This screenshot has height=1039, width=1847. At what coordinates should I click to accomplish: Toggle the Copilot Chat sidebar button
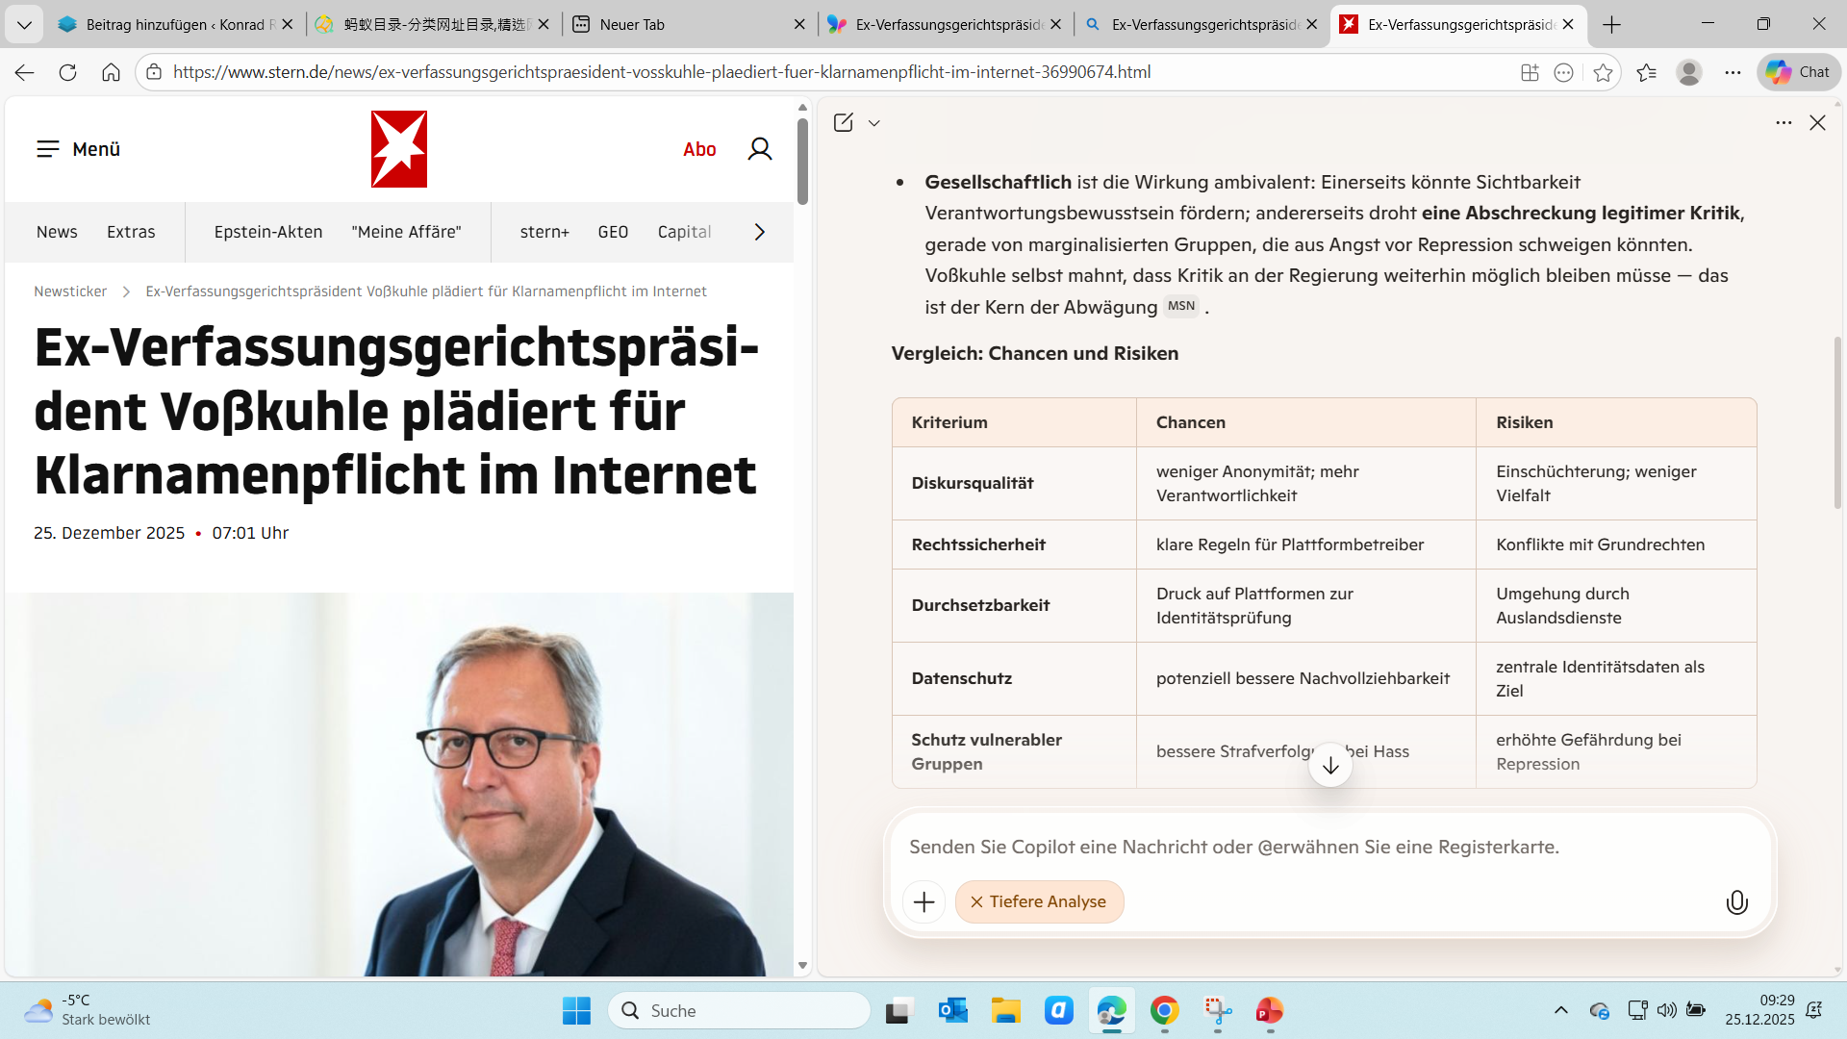point(1799,72)
